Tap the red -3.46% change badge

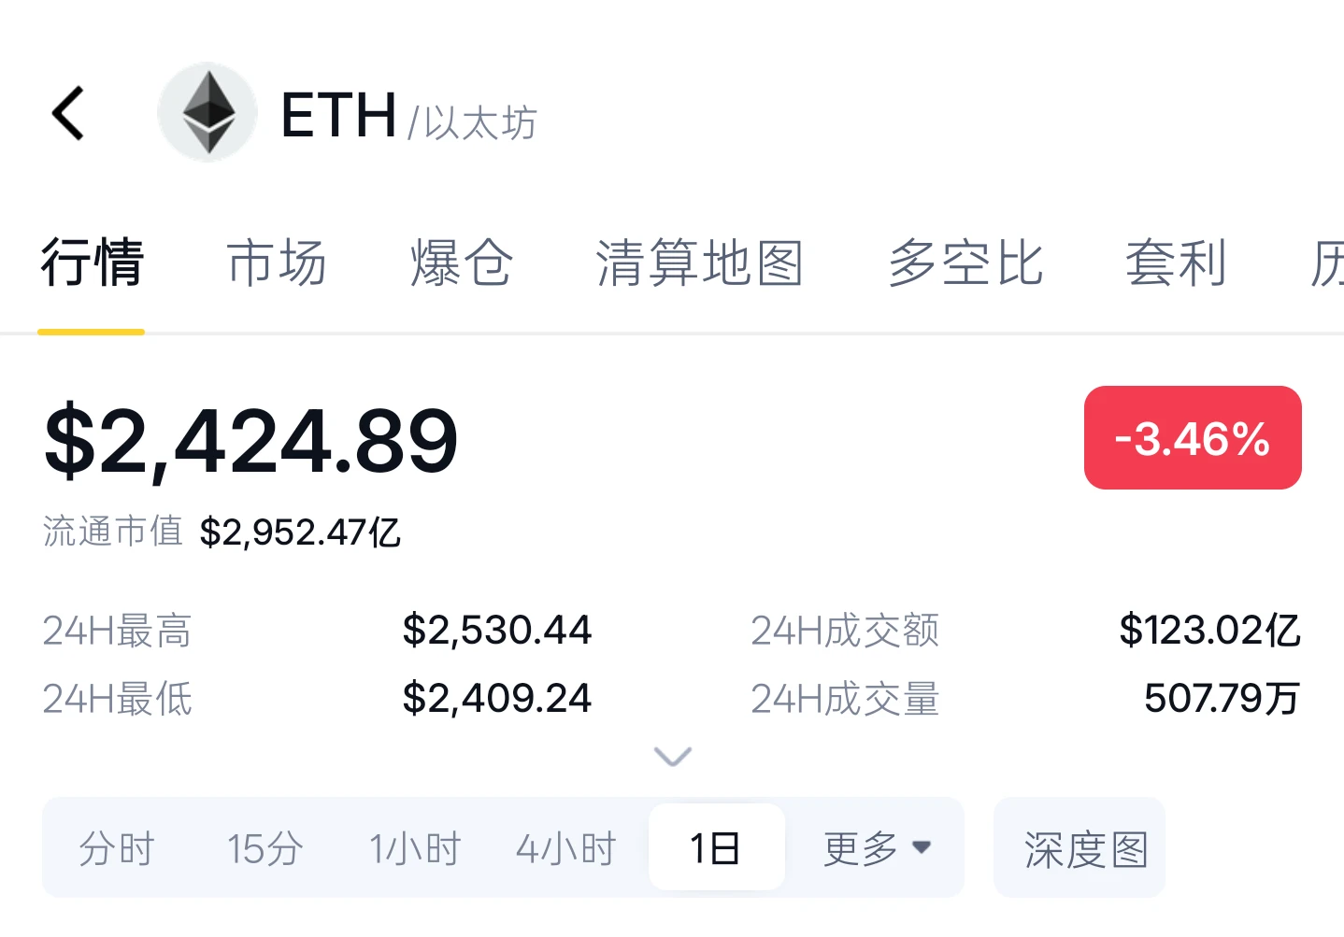1193,437
